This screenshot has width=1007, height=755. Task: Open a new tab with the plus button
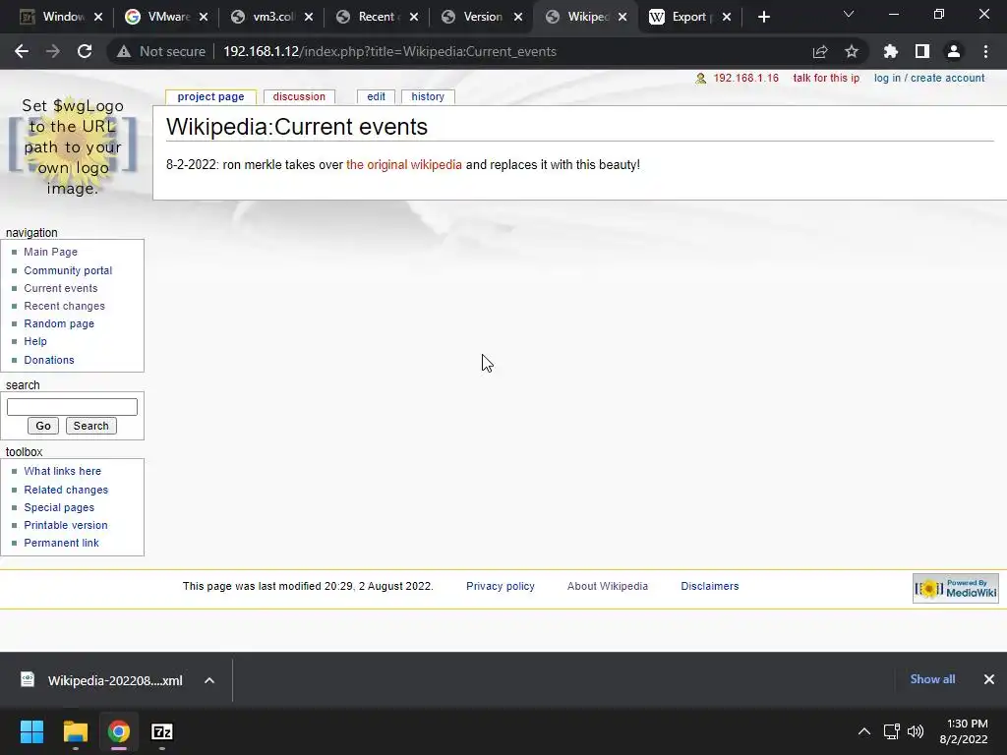click(x=763, y=18)
